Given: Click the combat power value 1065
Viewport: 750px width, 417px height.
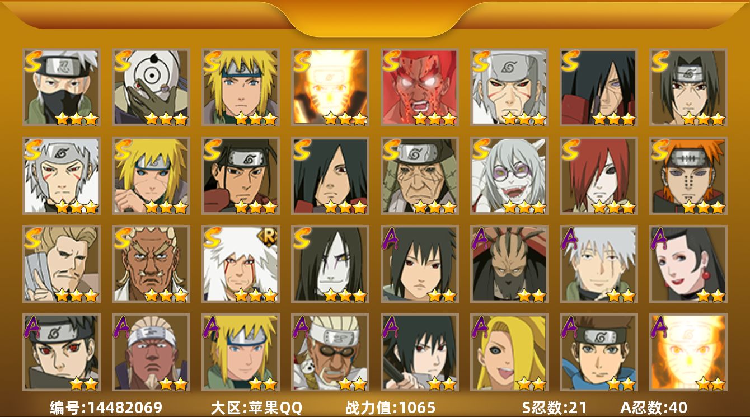Looking at the screenshot, I should [391, 407].
